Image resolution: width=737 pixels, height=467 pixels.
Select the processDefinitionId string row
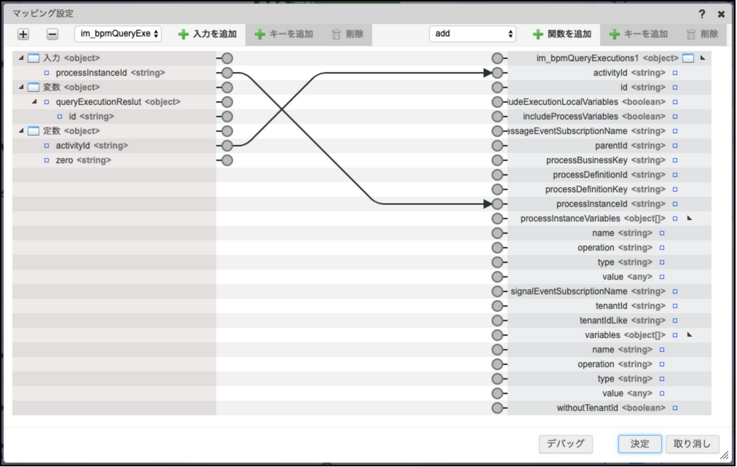(609, 175)
